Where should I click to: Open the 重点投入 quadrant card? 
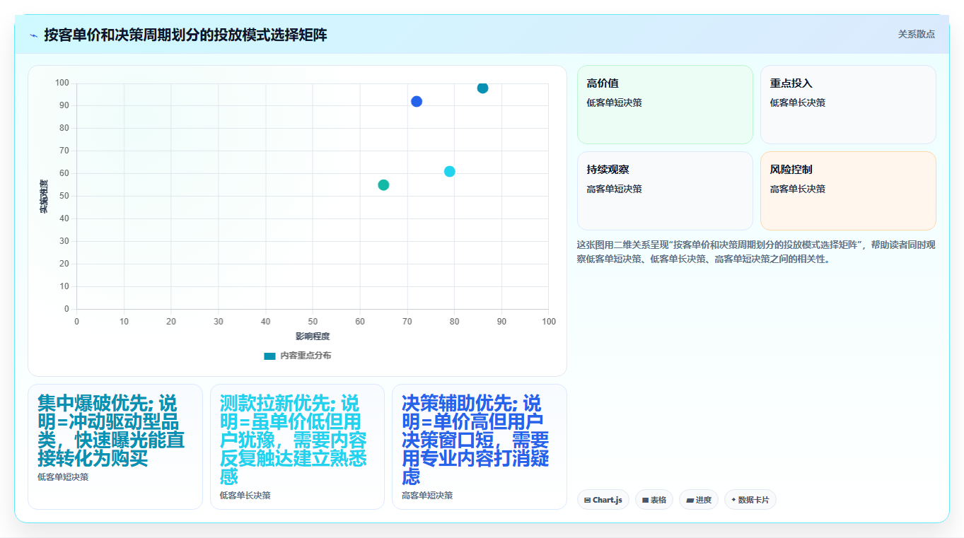coord(848,105)
